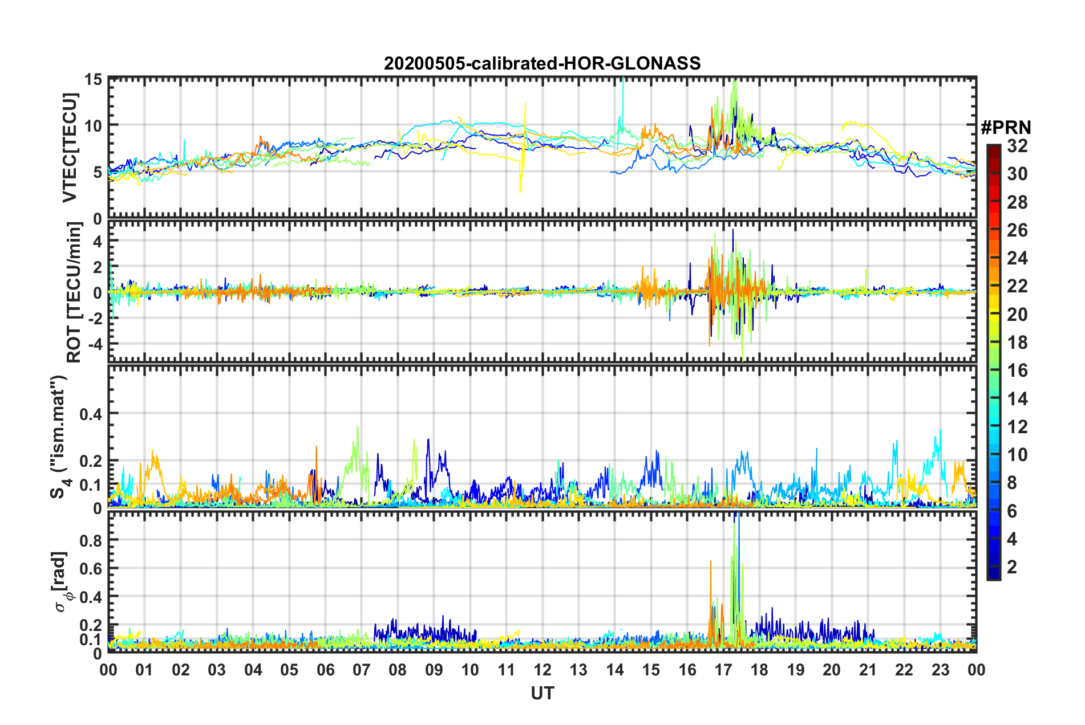Image resolution: width=1085 pixels, height=725 pixels.
Task: Click the 0.4 tick on the sigma-phi axis
Action: [91, 597]
